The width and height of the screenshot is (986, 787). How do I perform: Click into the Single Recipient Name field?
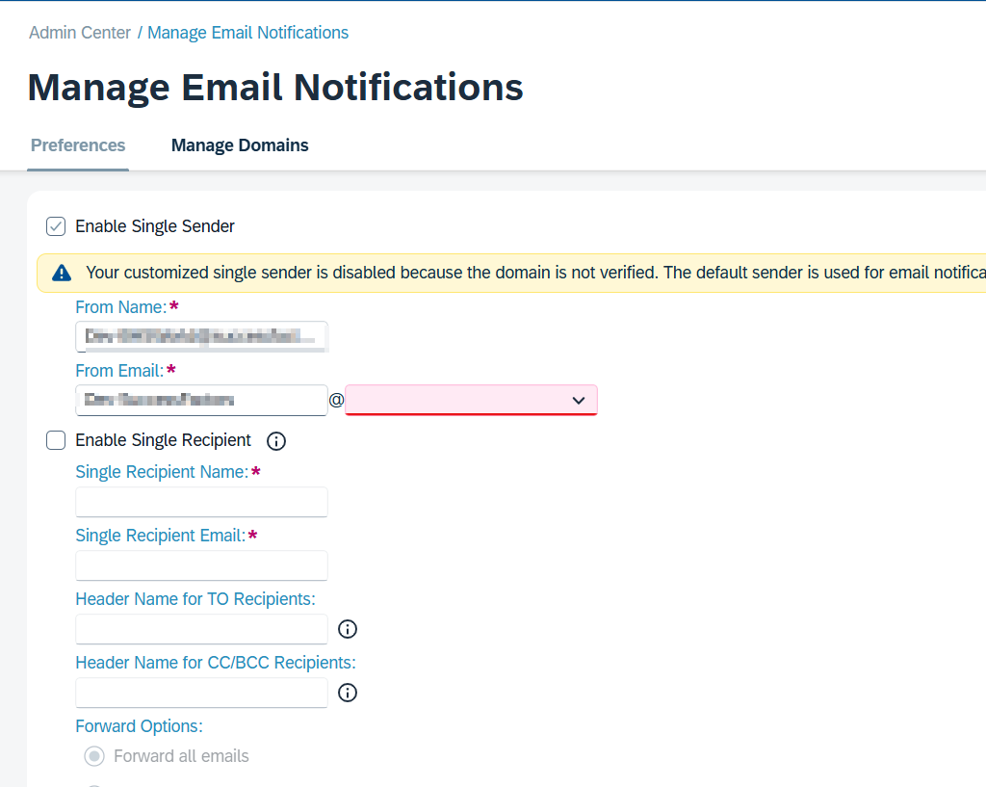pyautogui.click(x=201, y=502)
